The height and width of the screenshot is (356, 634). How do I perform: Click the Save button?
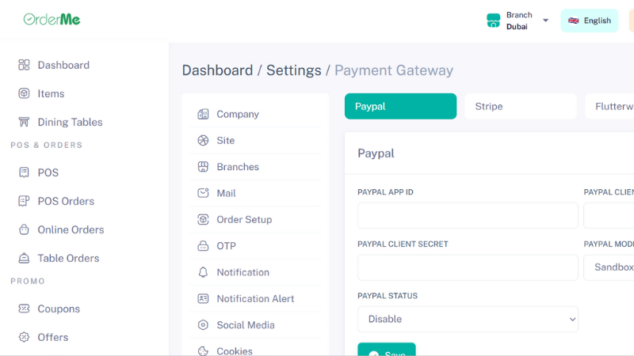(386, 350)
